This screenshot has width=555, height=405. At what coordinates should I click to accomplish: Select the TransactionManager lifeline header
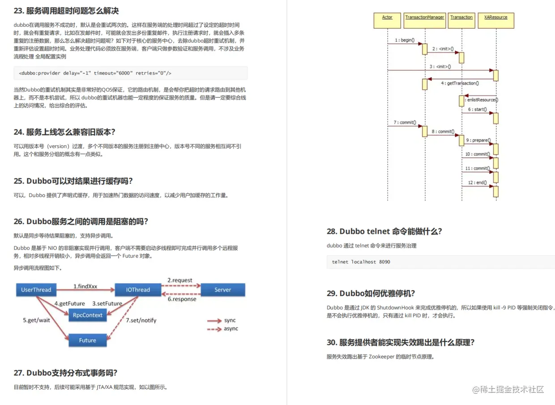pyautogui.click(x=424, y=21)
